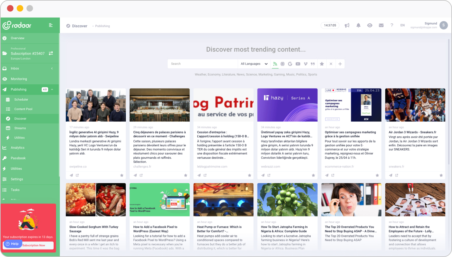The height and width of the screenshot is (257, 452).
Task: Select the quotes source icon
Action: point(313,64)
